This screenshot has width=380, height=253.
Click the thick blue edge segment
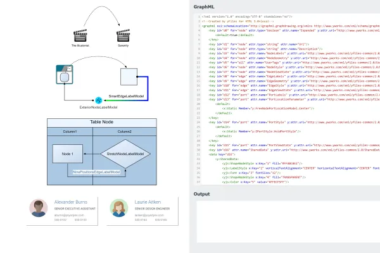click(x=148, y=89)
